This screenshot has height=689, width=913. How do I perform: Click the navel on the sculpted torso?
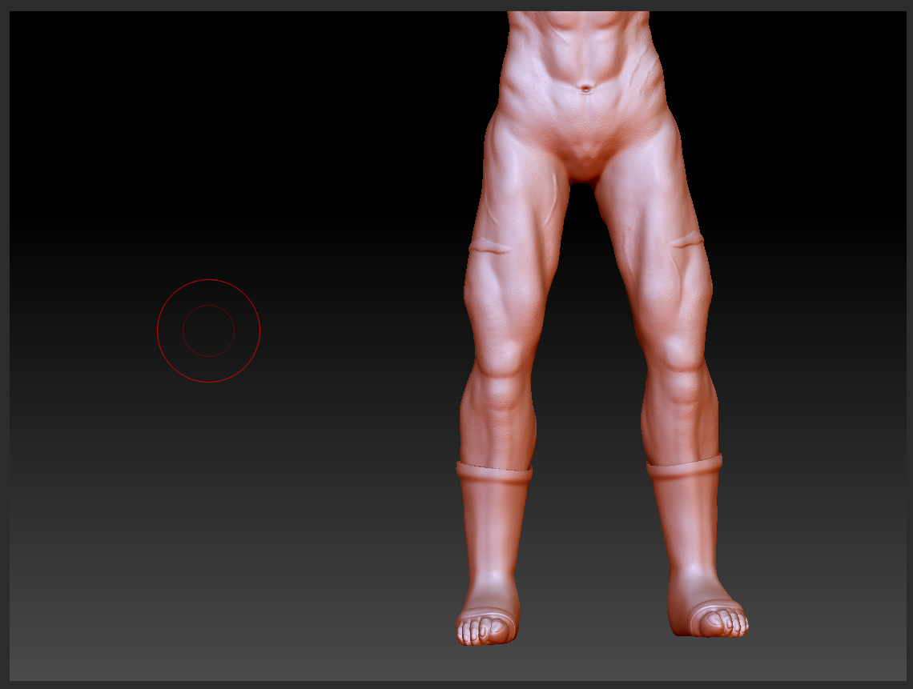tap(585, 89)
